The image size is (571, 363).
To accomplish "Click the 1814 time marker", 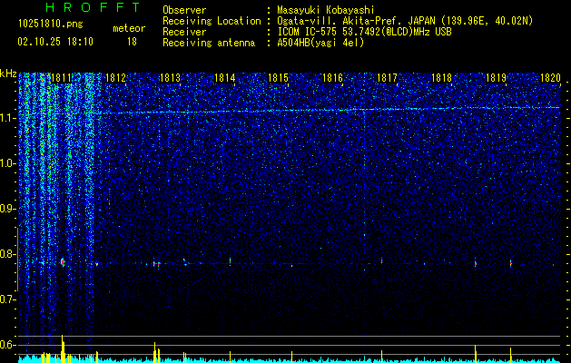I will (225, 77).
